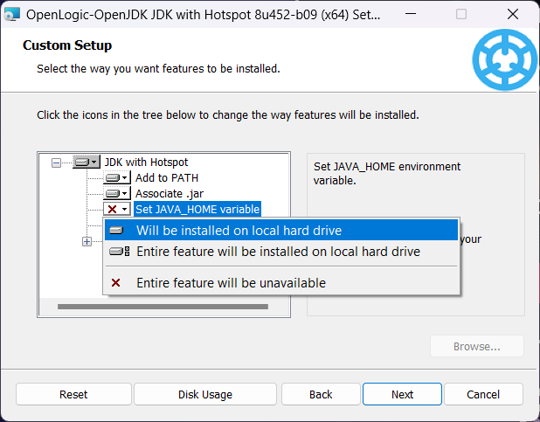Go Back to the previous setup step
540x422 pixels.
[x=321, y=394]
